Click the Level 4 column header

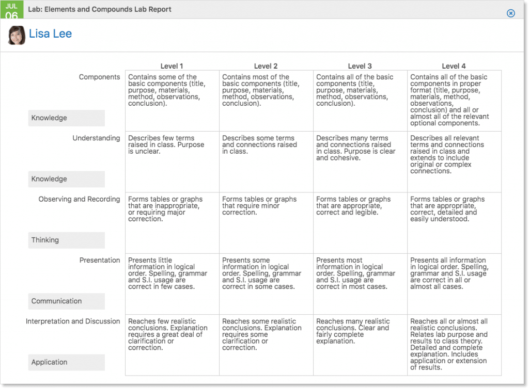point(454,66)
